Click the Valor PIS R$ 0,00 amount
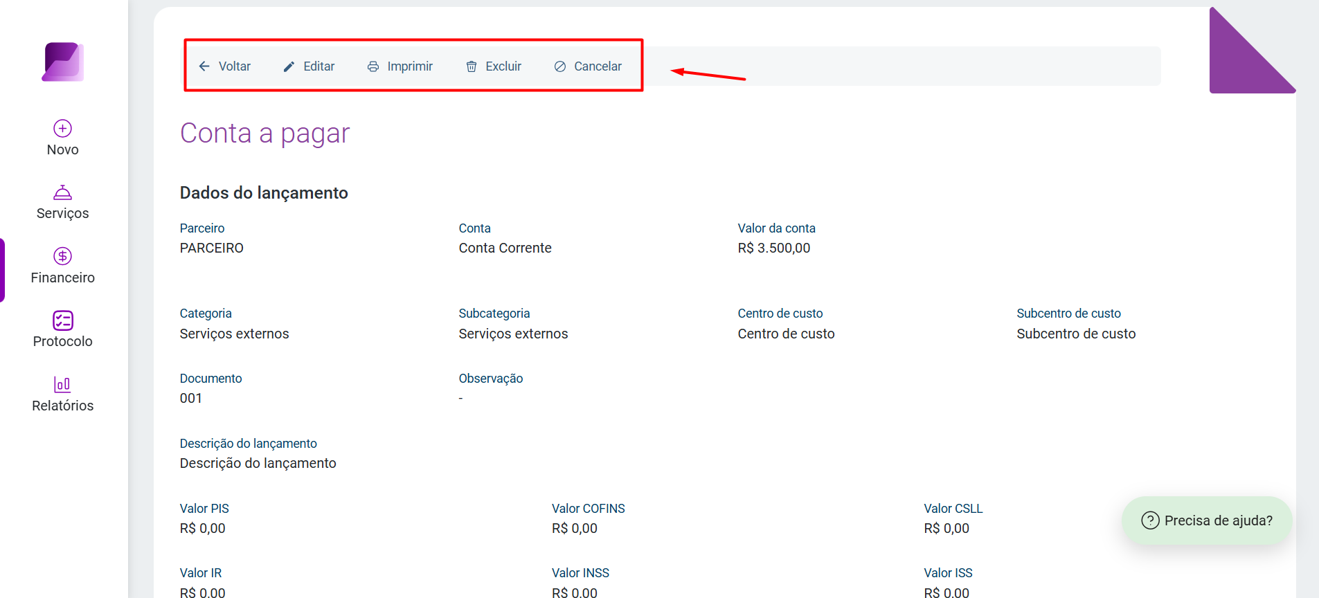Image resolution: width=1319 pixels, height=598 pixels. click(x=203, y=528)
